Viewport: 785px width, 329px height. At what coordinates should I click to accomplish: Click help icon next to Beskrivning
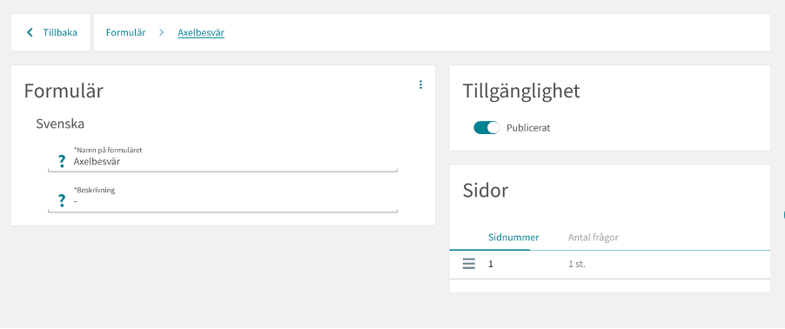[x=62, y=201]
